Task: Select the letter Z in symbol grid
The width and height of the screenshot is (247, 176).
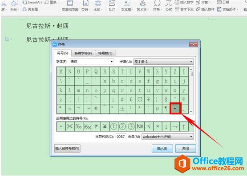Action: click(x=175, y=71)
